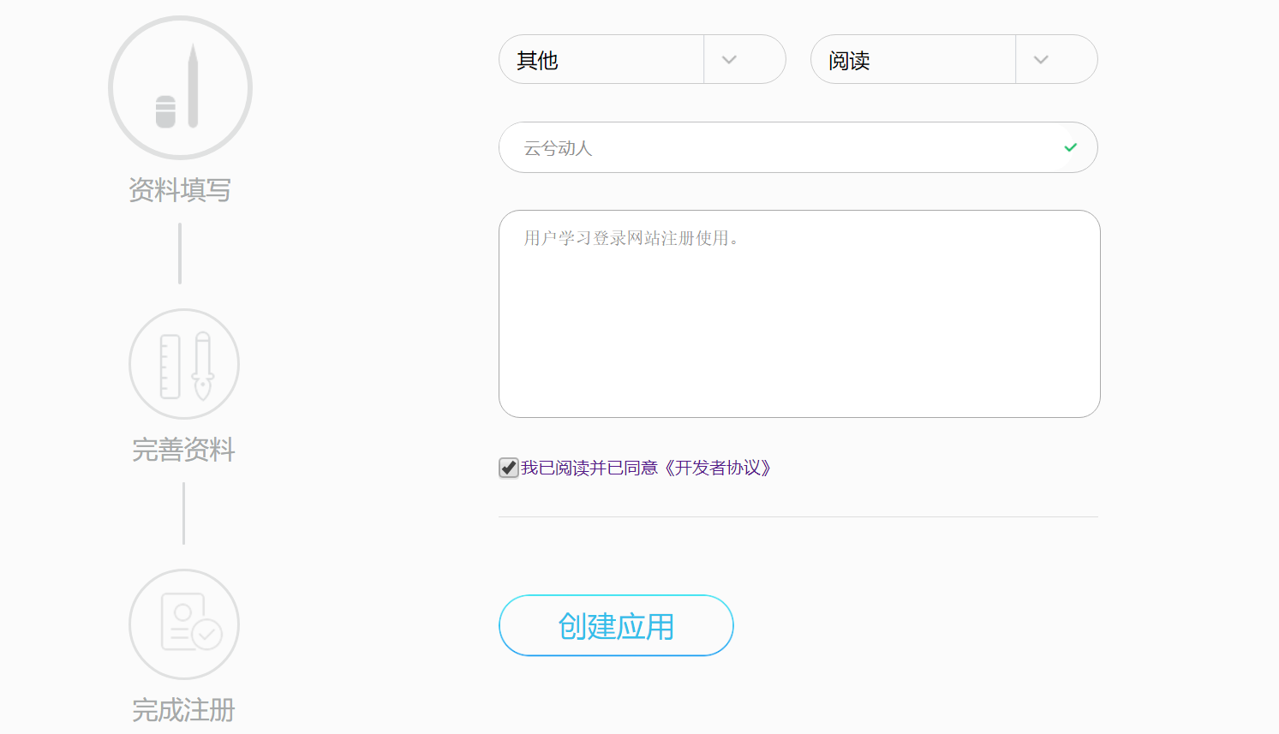Click the 创建应用 button
Screen dimensions: 1279x734
coord(616,625)
